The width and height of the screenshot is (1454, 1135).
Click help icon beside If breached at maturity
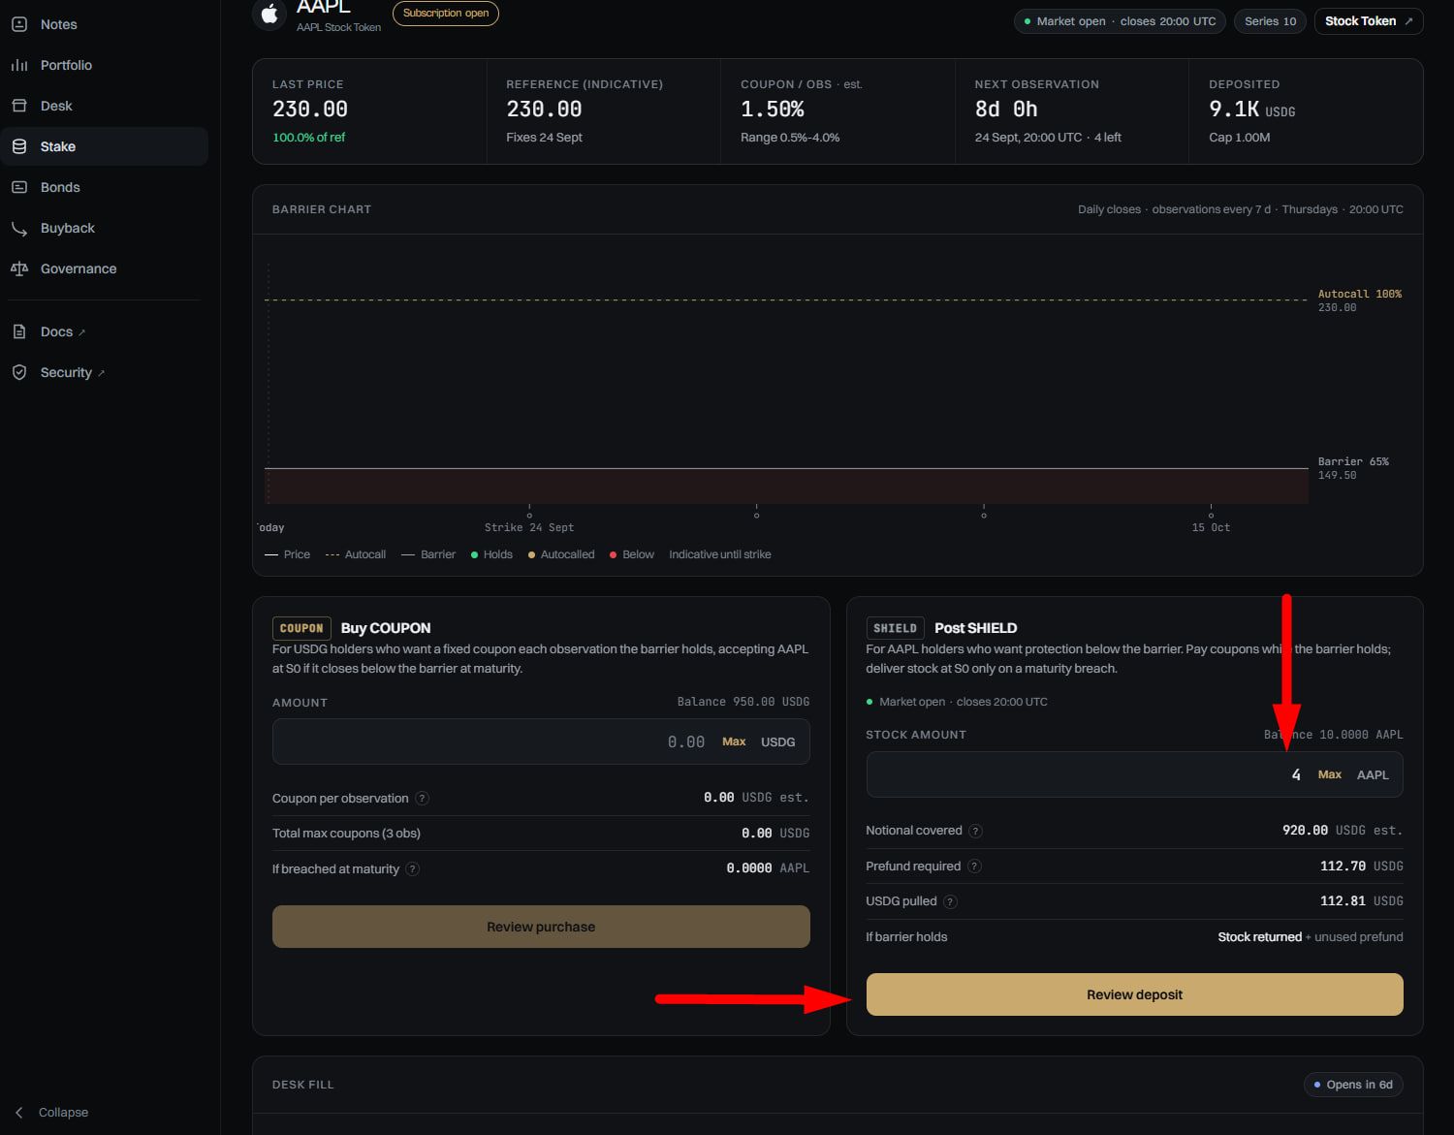[x=412, y=869]
